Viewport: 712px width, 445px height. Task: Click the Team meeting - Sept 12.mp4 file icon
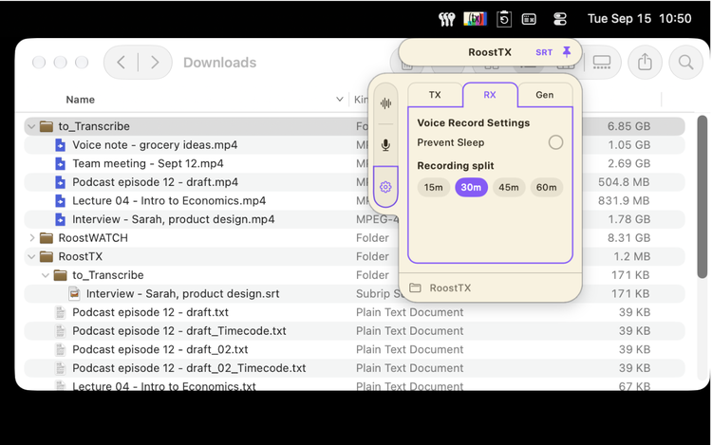tap(60, 164)
